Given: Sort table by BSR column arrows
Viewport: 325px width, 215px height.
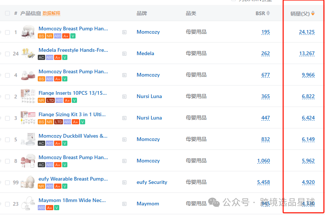Looking at the screenshot, I should click(x=268, y=13).
